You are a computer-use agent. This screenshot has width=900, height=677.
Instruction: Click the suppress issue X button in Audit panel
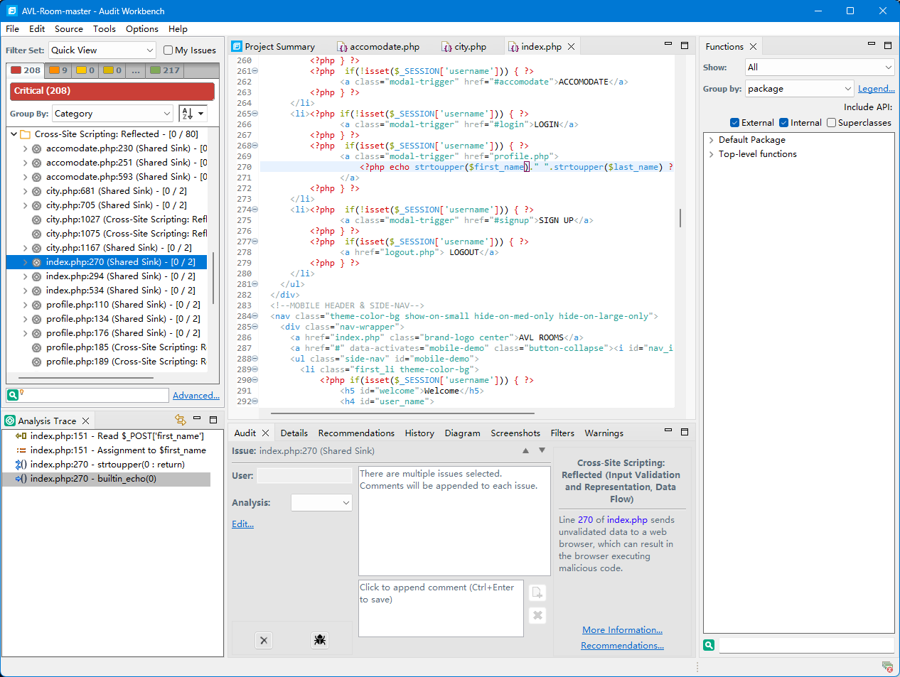[x=264, y=640]
